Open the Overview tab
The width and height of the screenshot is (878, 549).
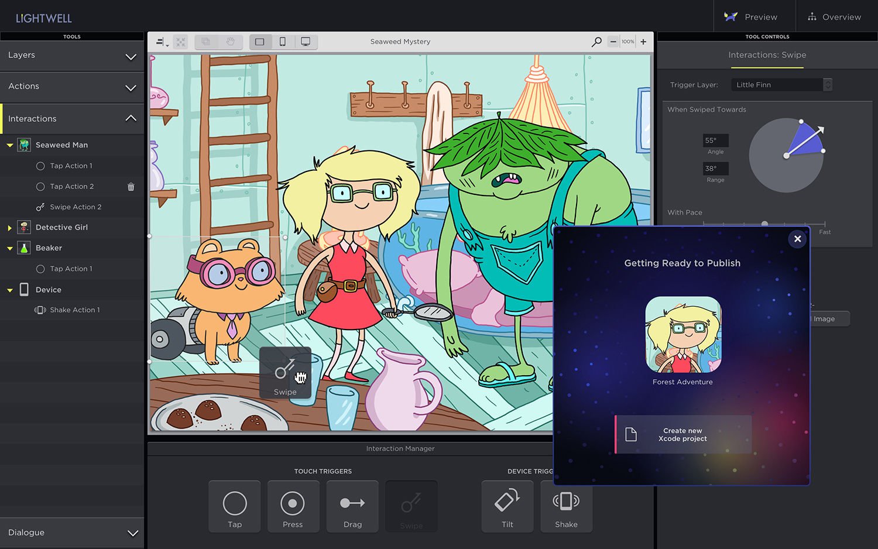837,16
